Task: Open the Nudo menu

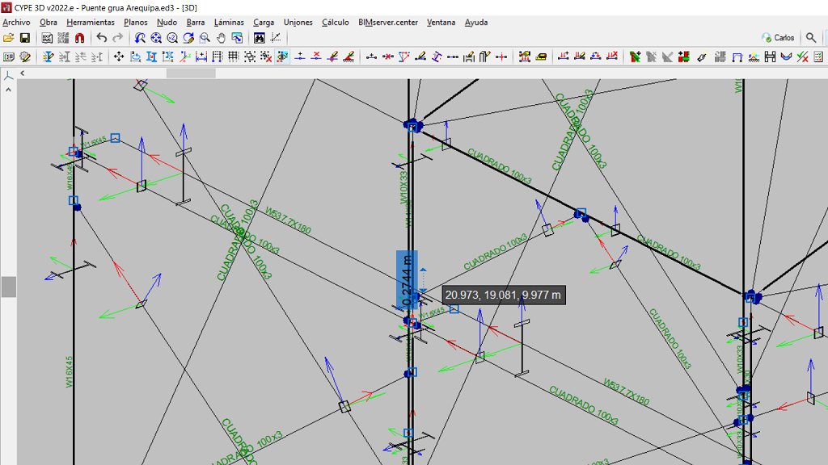Action: pos(167,22)
